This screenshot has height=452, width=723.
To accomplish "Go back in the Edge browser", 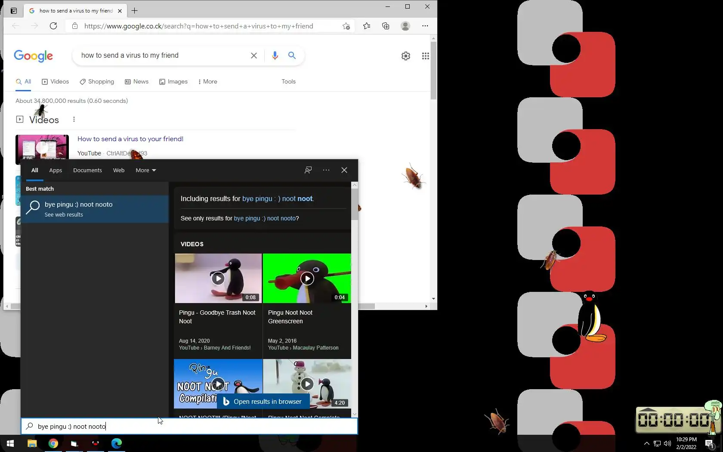I will coord(16,26).
